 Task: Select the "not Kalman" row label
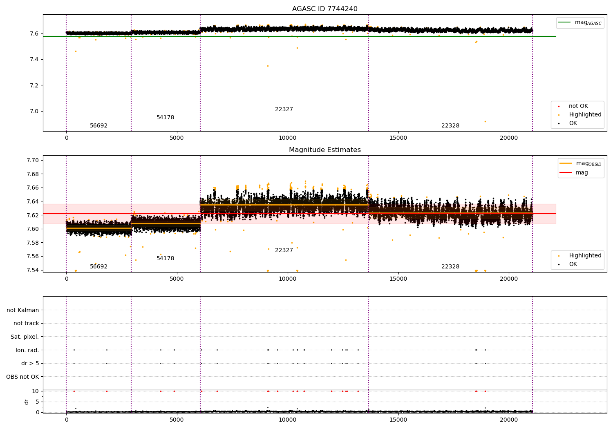[23, 310]
